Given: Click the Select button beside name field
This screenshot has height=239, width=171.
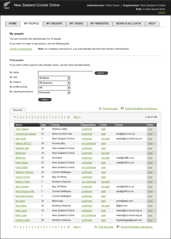Looking at the screenshot, I should click(x=101, y=73).
